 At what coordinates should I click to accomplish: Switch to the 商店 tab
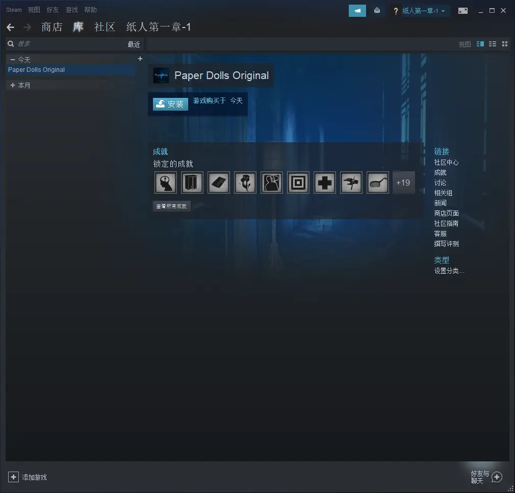52,27
